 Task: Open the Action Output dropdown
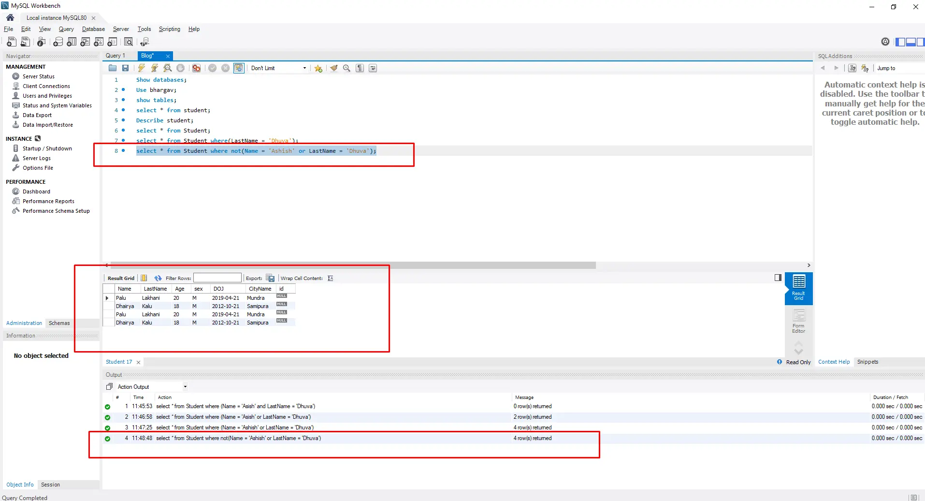coord(185,387)
